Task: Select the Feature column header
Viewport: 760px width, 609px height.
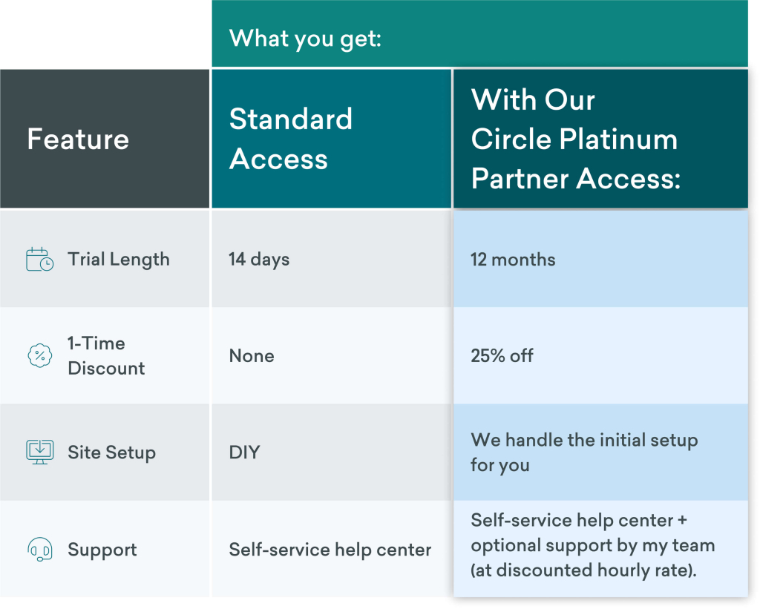Action: [x=78, y=139]
